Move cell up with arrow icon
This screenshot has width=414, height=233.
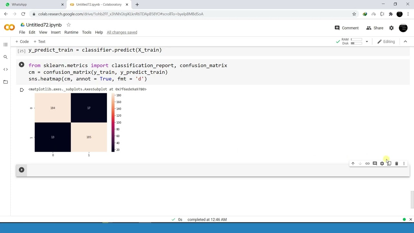353,164
